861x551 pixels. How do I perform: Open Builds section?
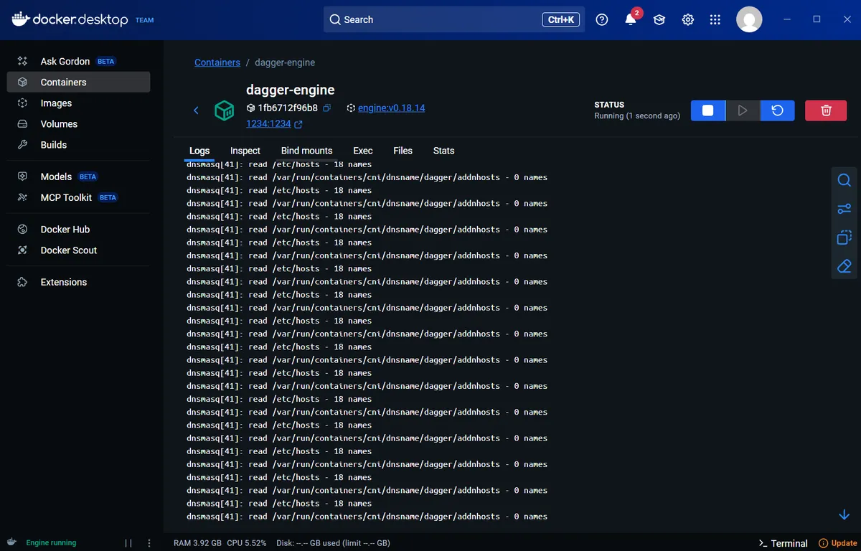click(x=78, y=144)
